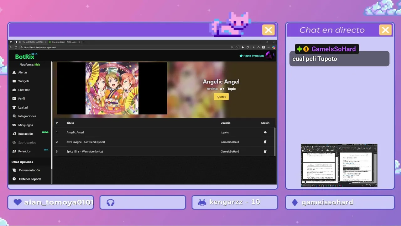401x226 pixels.
Task: Click the Alertas warning triangle icon
Action: click(x=14, y=72)
